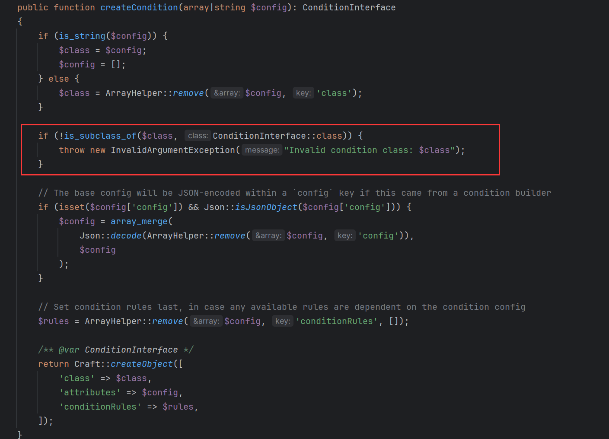The width and height of the screenshot is (609, 439).
Task: Click the '$rules,' value in the return array
Action: pos(180,407)
